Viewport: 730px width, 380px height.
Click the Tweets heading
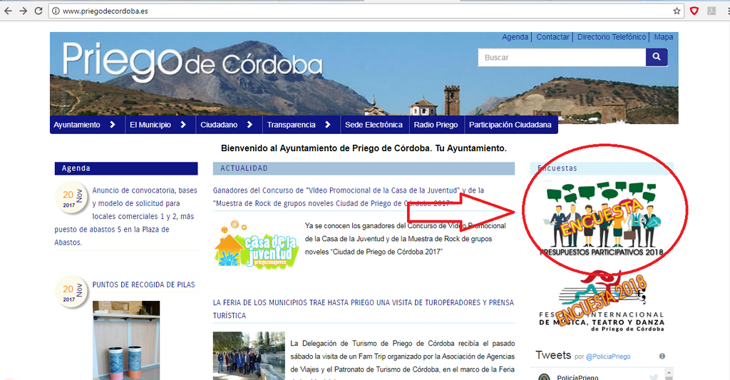553,355
